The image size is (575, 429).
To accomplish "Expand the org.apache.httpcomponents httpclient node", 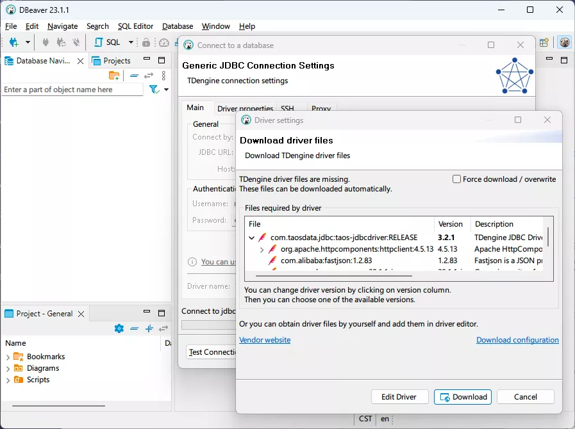I will tap(262, 249).
